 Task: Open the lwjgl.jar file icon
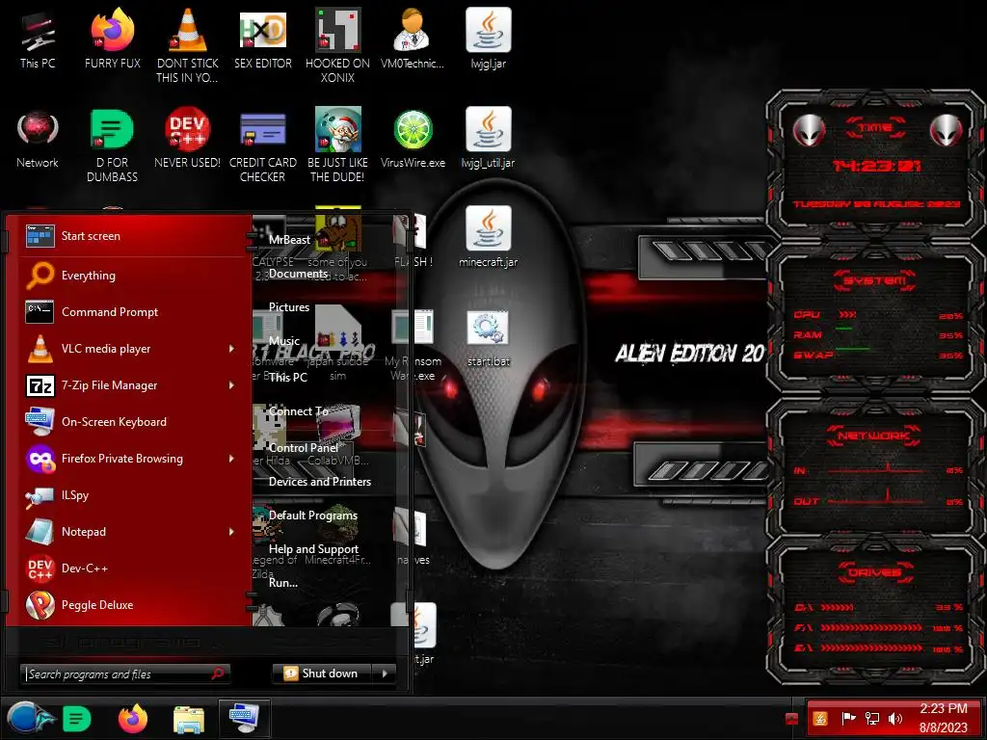[x=488, y=39]
